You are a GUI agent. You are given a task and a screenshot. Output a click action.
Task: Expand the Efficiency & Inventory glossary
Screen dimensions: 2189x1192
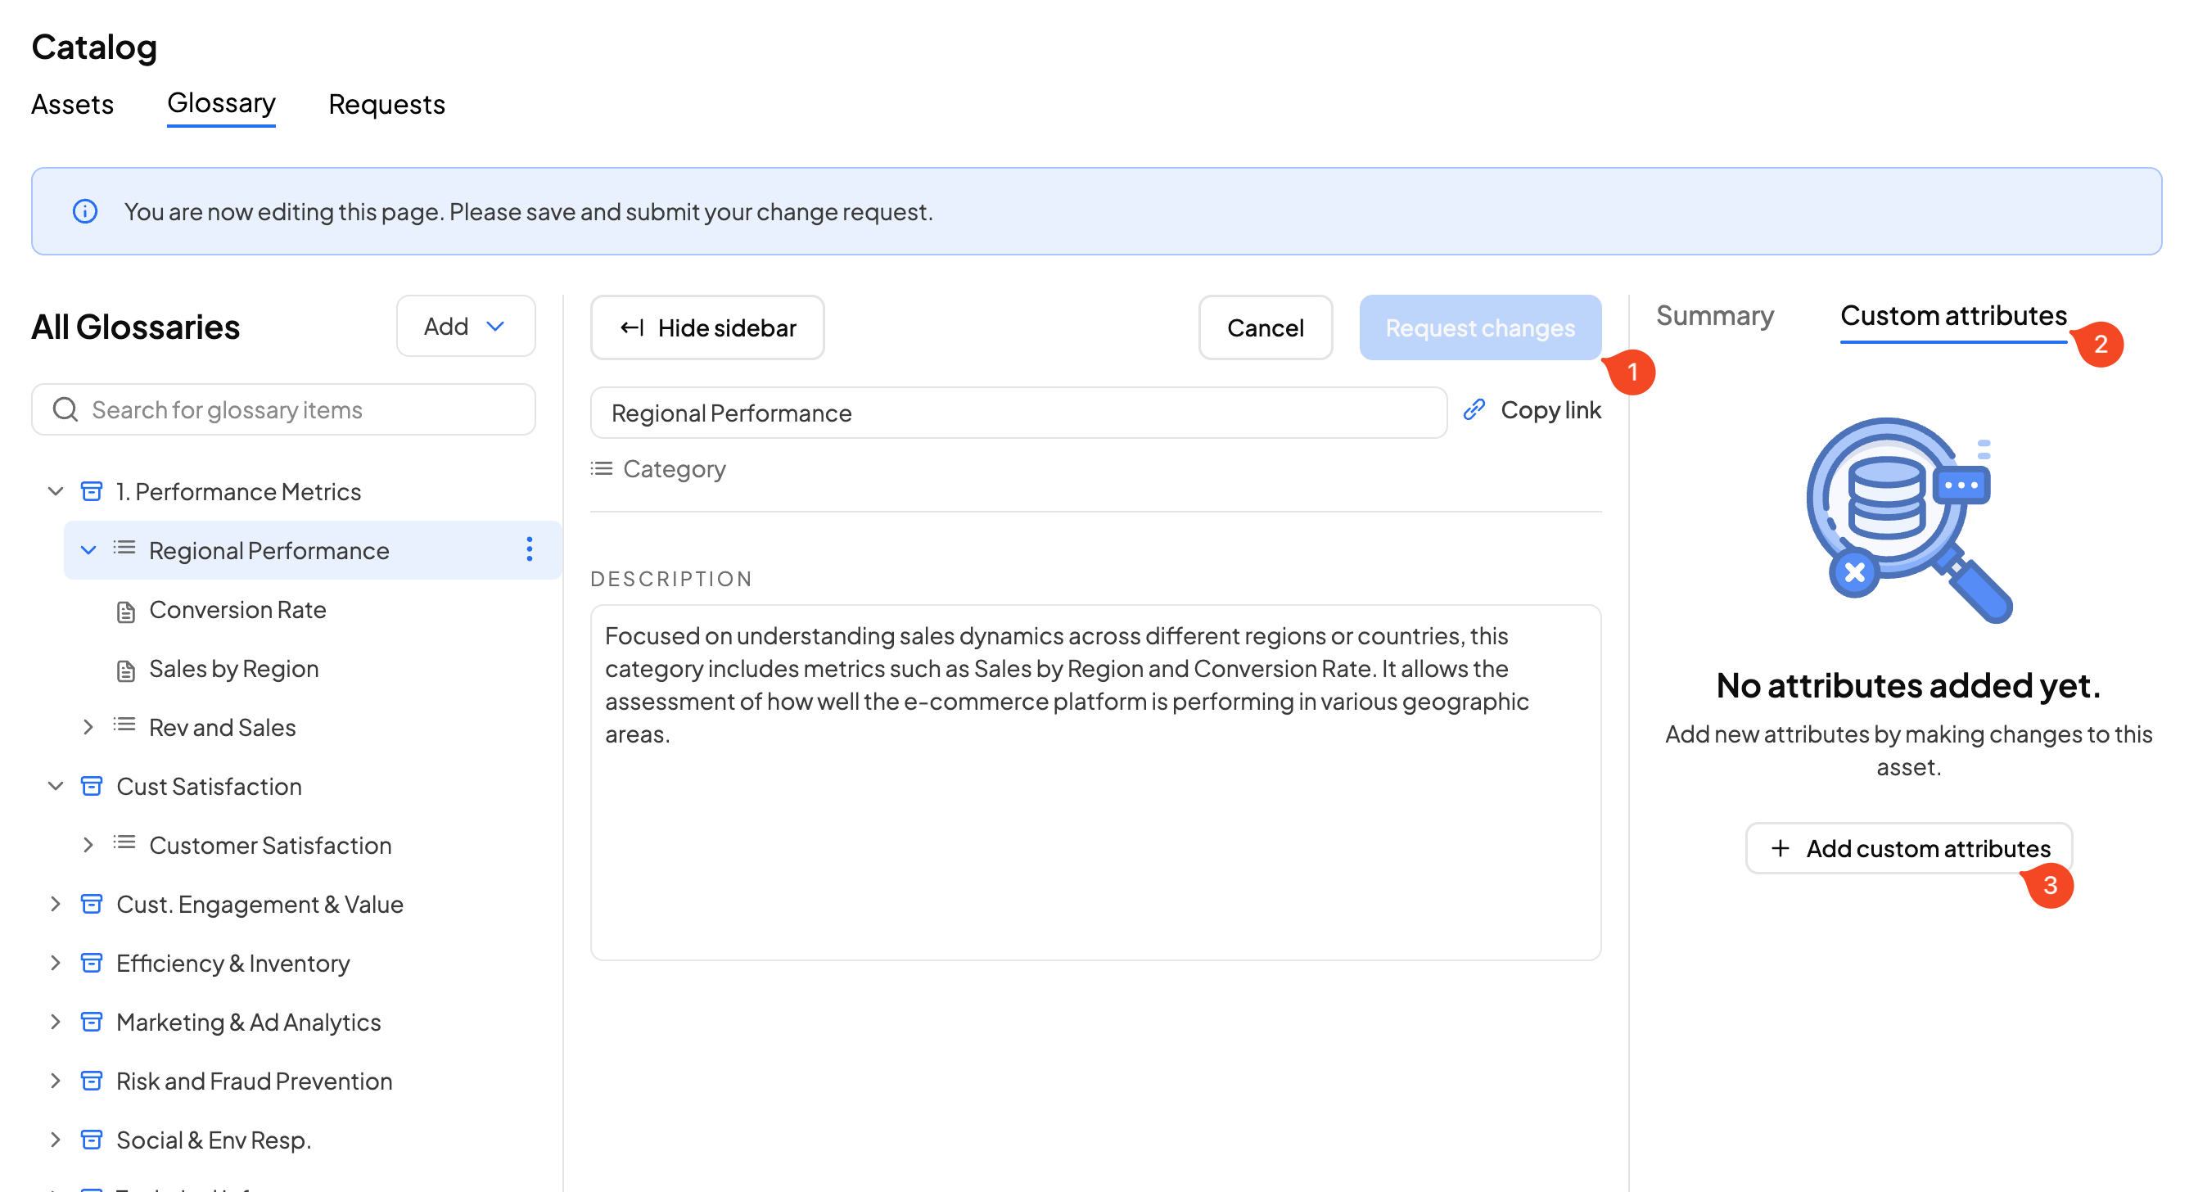click(x=55, y=963)
